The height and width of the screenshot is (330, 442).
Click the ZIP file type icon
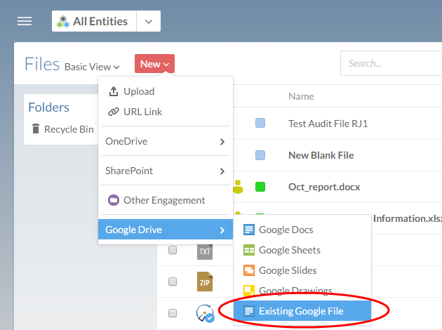click(x=205, y=282)
